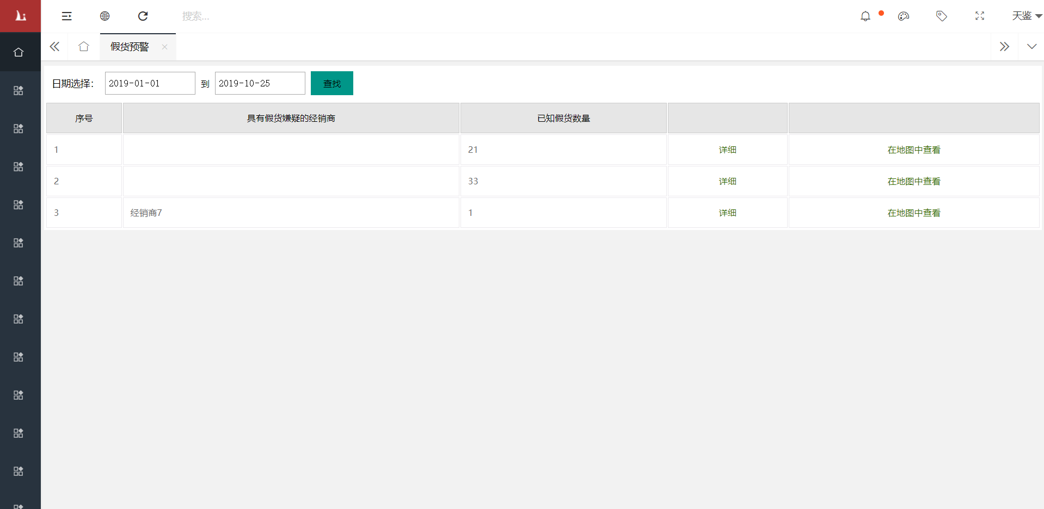Image resolution: width=1044 pixels, height=509 pixels.
Task: Click the end date field 2019-10-25
Action: pyautogui.click(x=260, y=83)
